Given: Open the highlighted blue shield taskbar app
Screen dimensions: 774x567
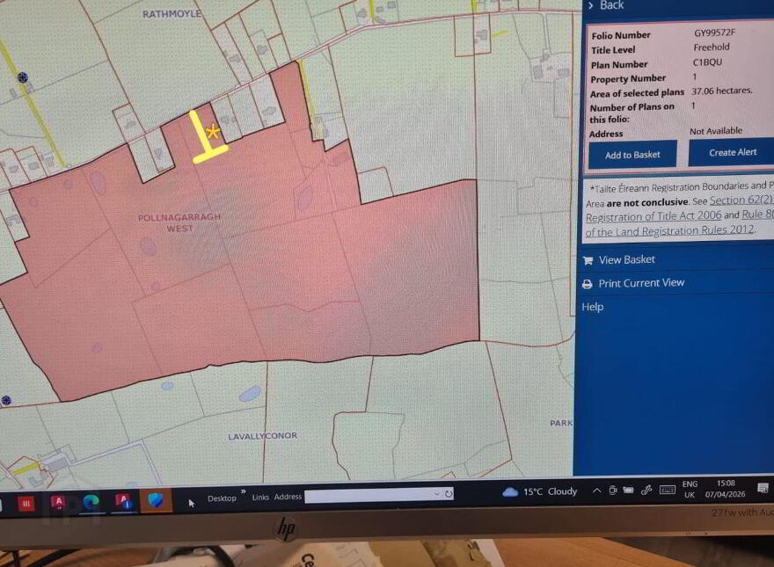Looking at the screenshot, I should [x=155, y=500].
